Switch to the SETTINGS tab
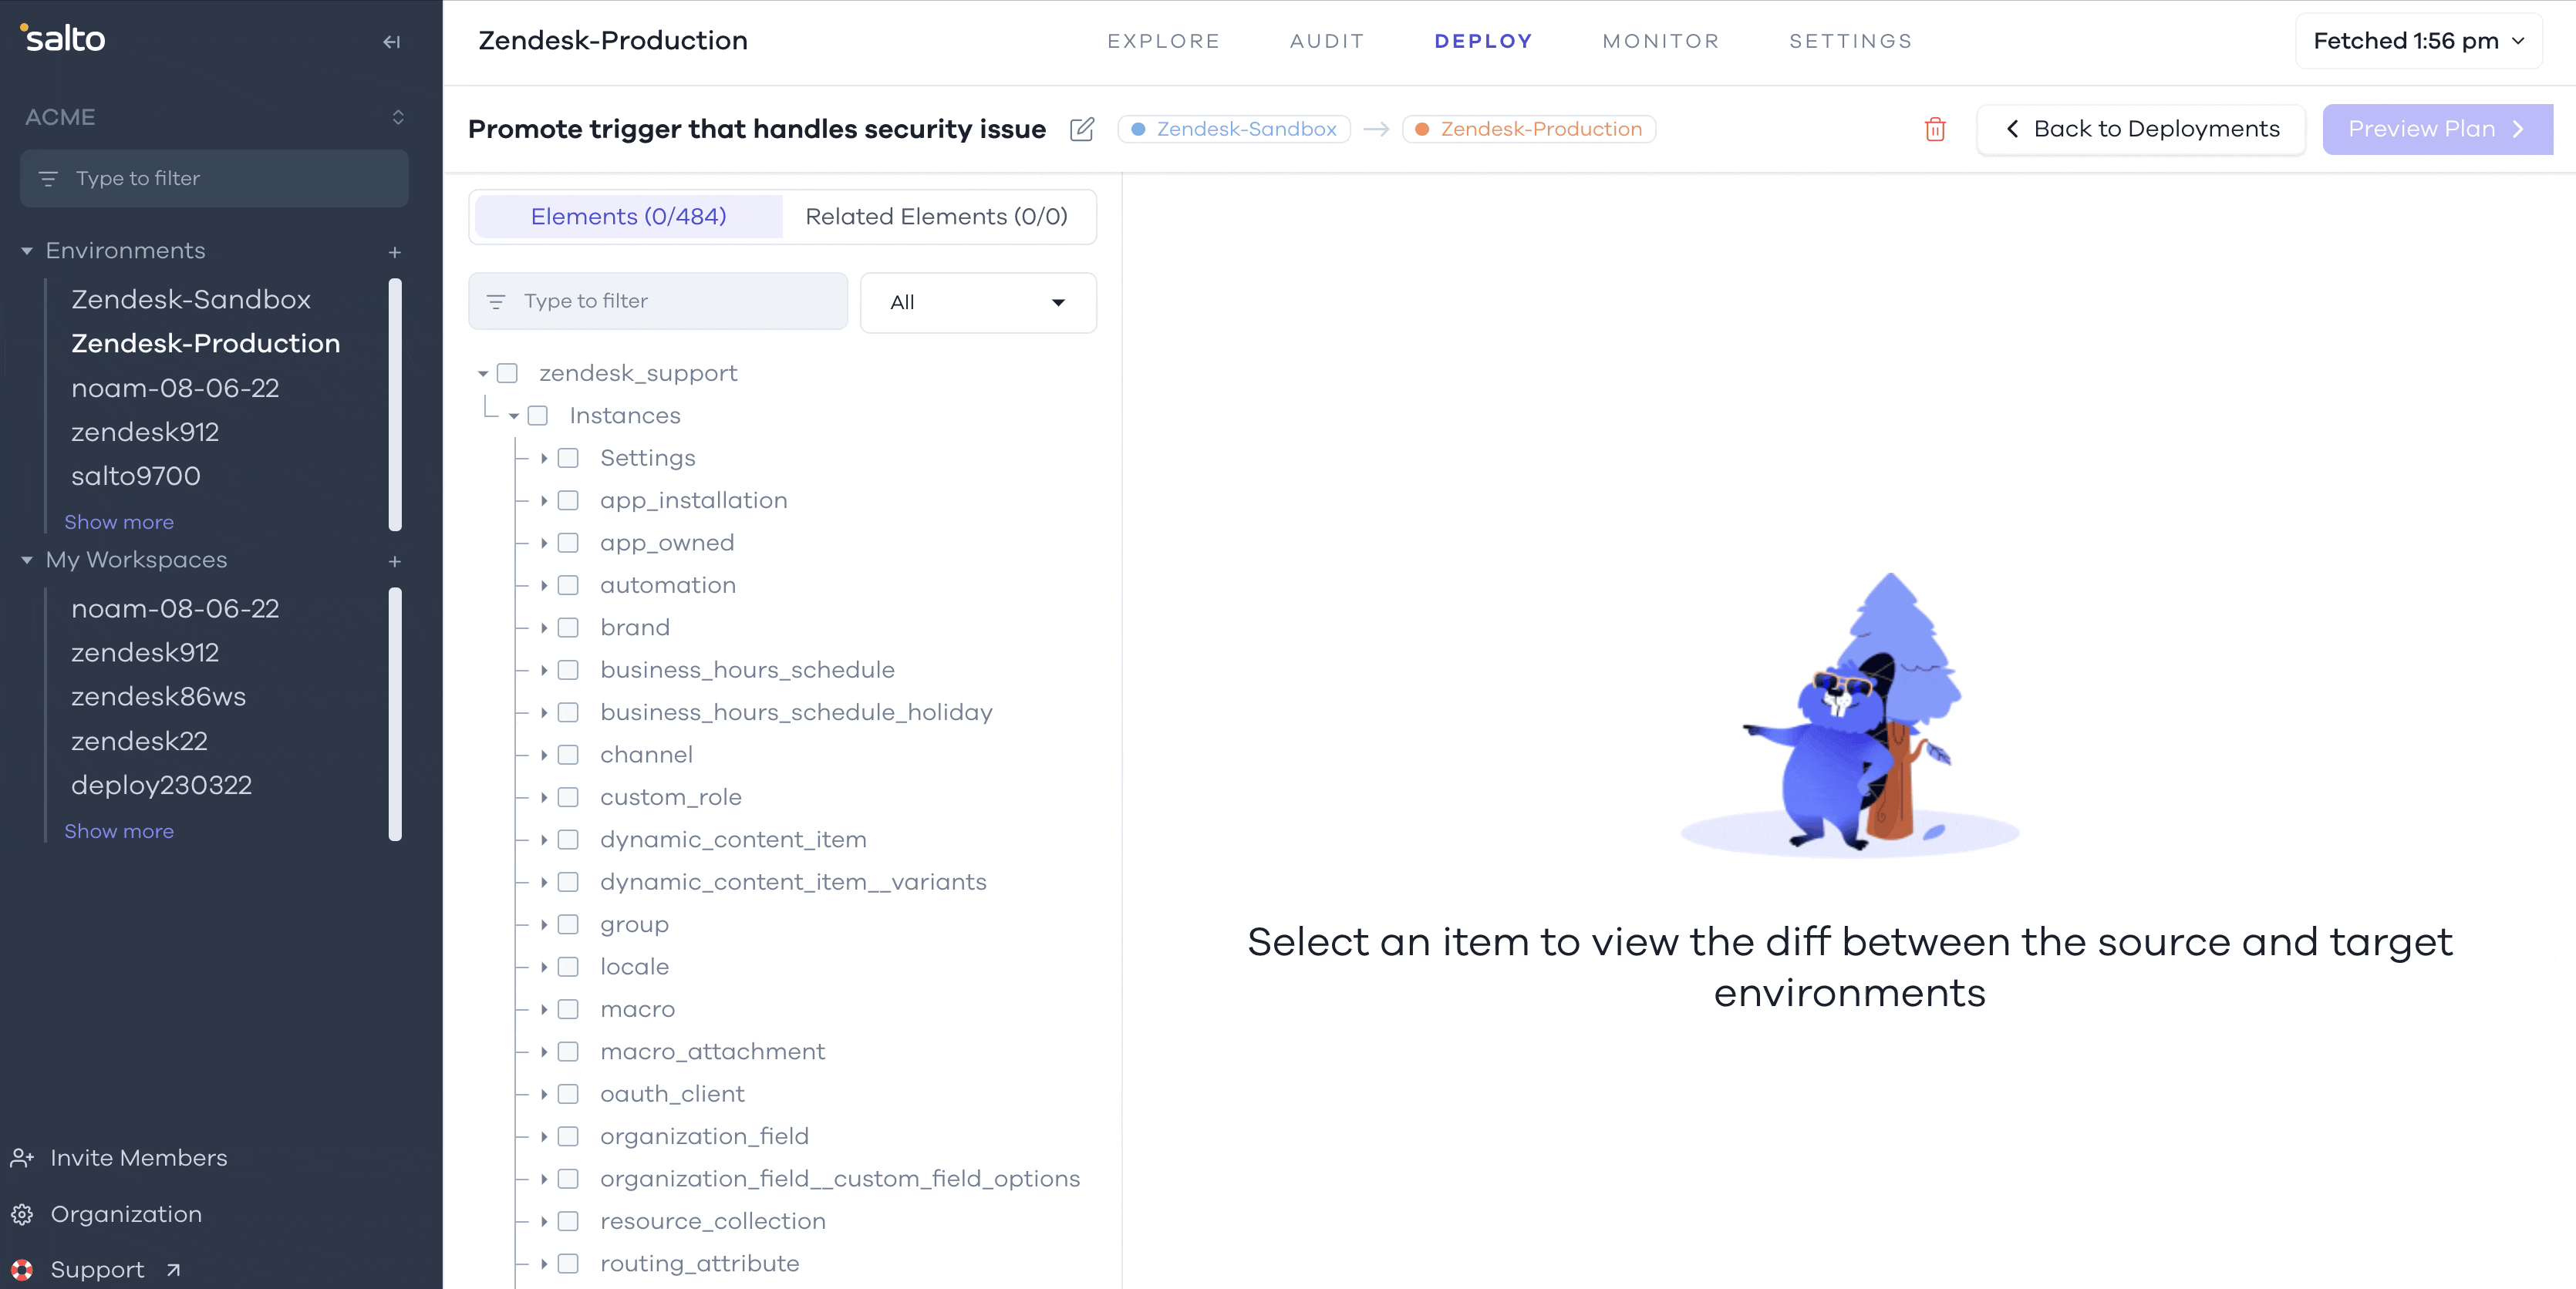 point(1850,41)
